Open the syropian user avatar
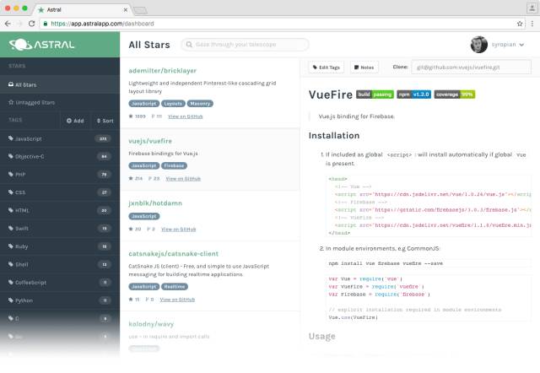The width and height of the screenshot is (540, 373). pyautogui.click(x=479, y=45)
